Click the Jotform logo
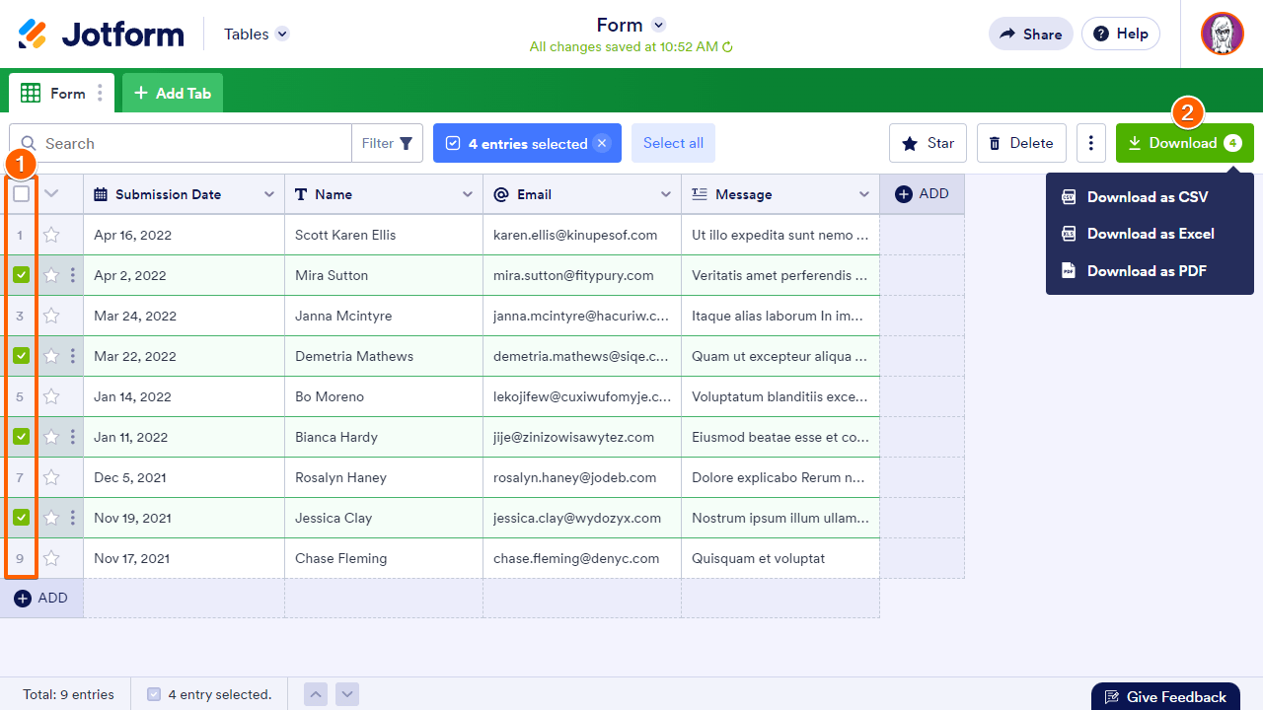 pos(101,34)
